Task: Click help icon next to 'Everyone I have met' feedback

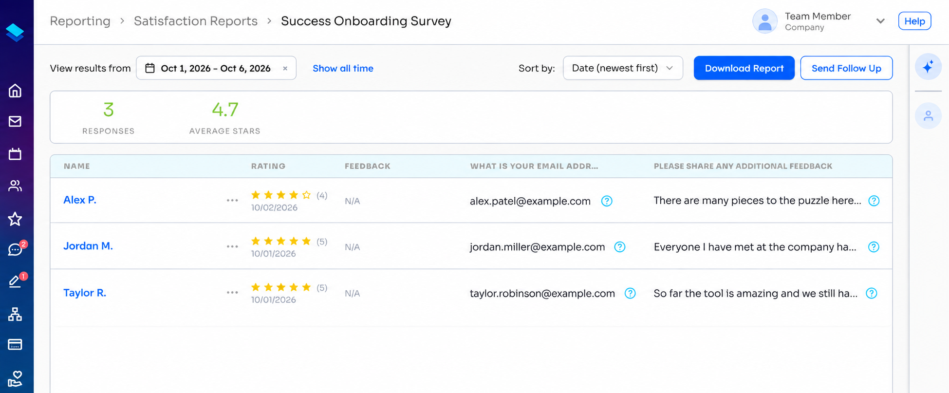Action: 874,247
